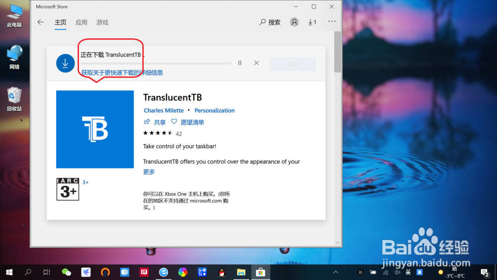Select the 此电脑 desktop icon
The image size is (497, 280).
click(14, 16)
